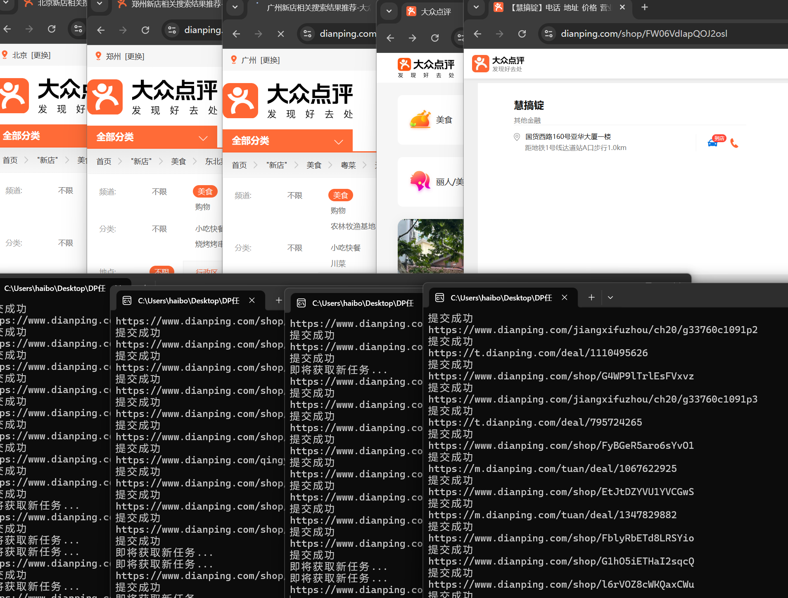
Task: Select the 美食 chicken category icon
Action: pyautogui.click(x=420, y=119)
